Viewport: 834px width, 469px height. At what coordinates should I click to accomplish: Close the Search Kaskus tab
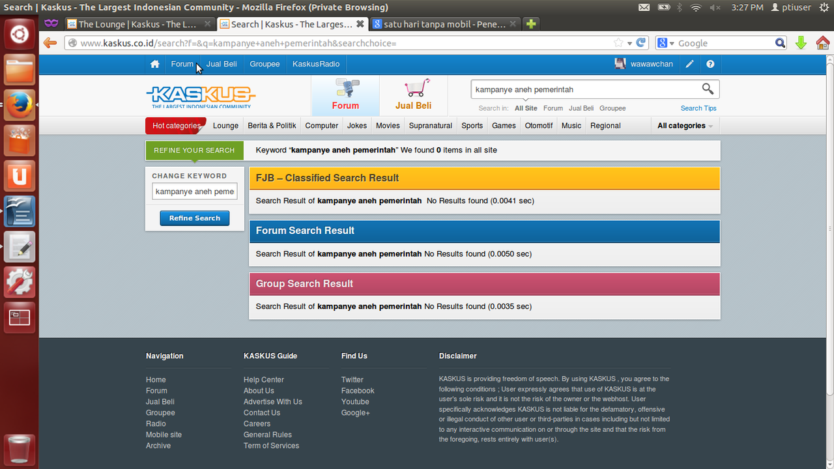(360, 24)
